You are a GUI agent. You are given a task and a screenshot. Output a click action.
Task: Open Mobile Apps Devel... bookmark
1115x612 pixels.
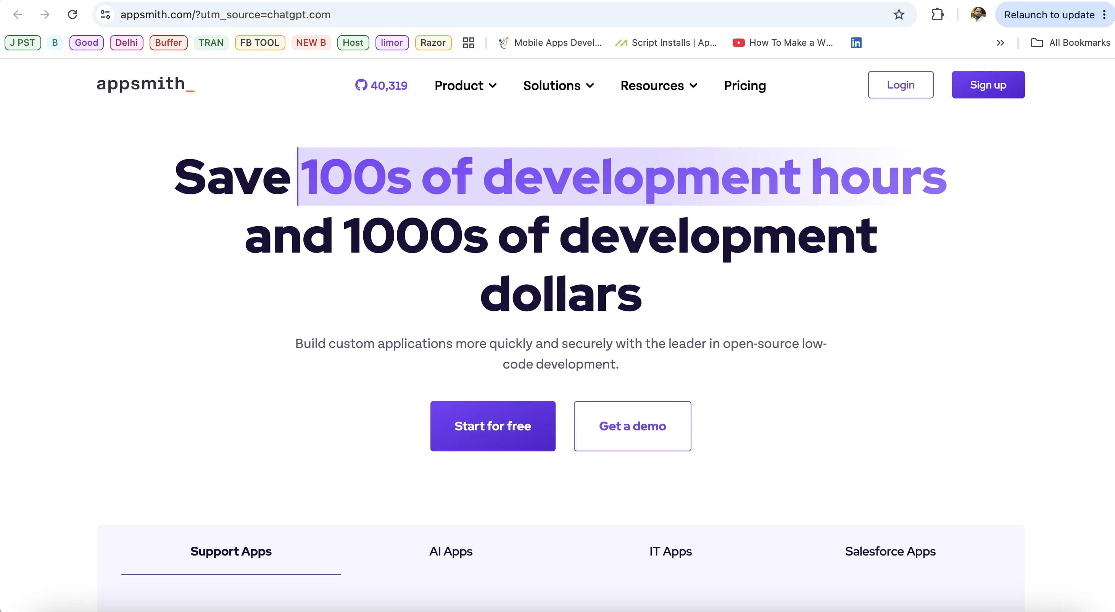[550, 42]
